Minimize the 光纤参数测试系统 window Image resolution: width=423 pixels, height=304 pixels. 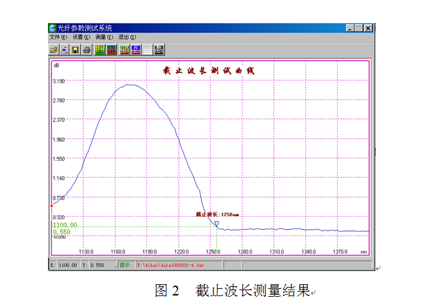[350, 28]
